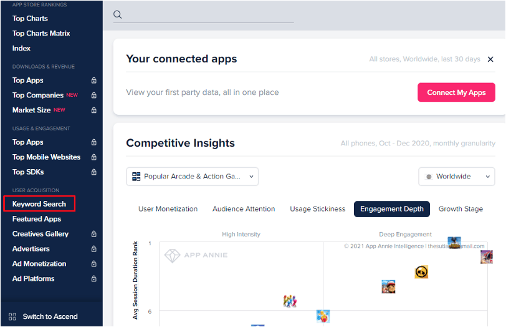The height and width of the screenshot is (327, 506).
Task: Open Top SDKs in sidebar
Action: pyautogui.click(x=28, y=172)
